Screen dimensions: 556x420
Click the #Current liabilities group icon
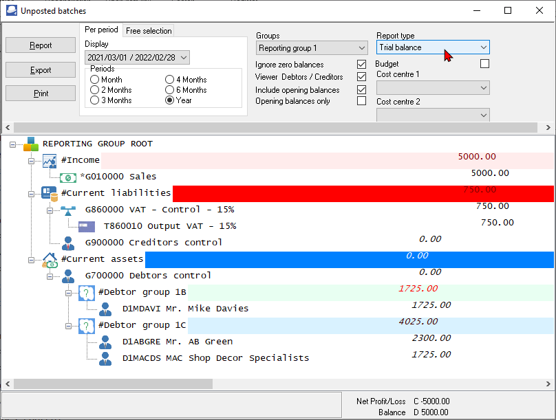[x=47, y=193]
